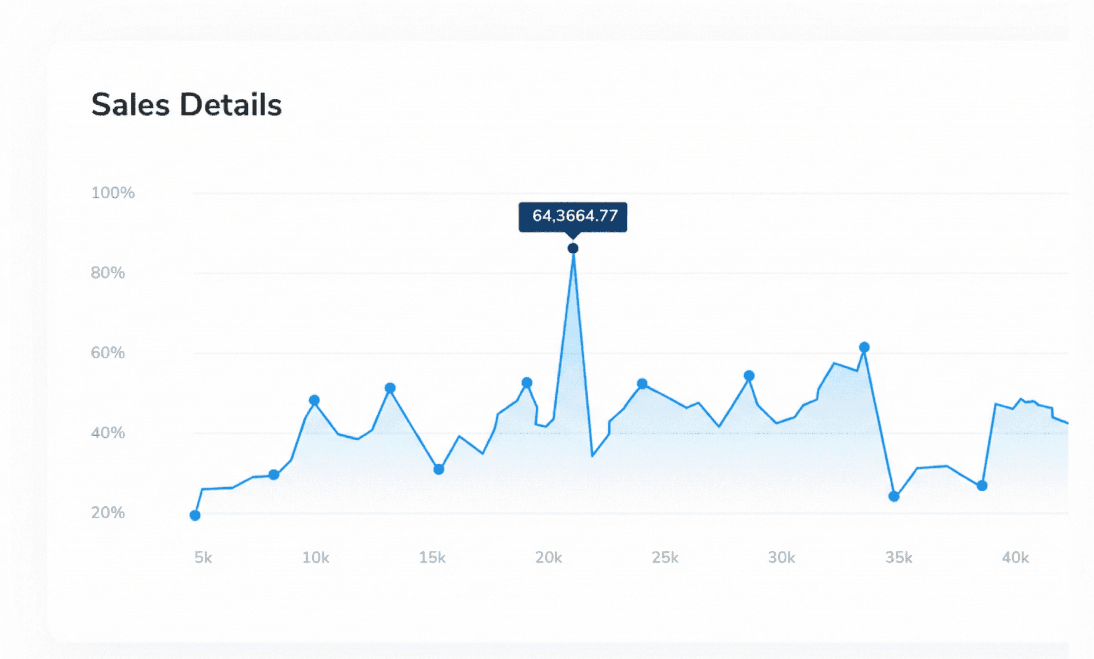
Task: Select the data point between 10k and 15k
Action: coord(390,388)
